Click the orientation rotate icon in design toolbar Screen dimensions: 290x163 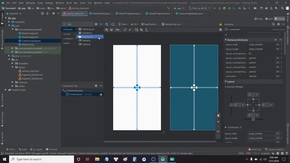point(113,24)
